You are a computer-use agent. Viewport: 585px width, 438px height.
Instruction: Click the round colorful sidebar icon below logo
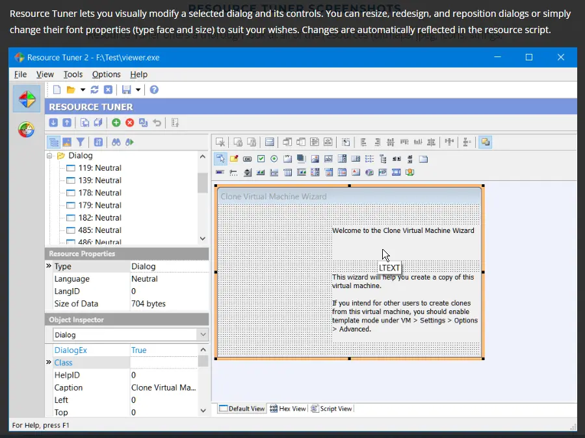(26, 130)
